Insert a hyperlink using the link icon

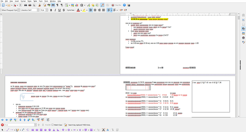click(x=89, y=5)
